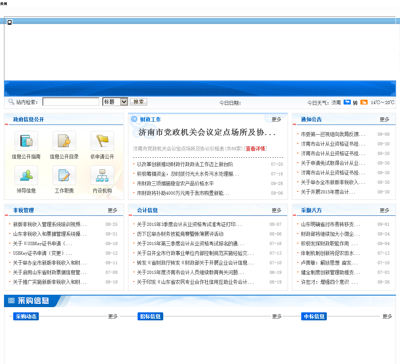Screen dimensions: 400x364
Task: Open 关于推广实施新版非税收入和财...
Action: click(x=50, y=282)
